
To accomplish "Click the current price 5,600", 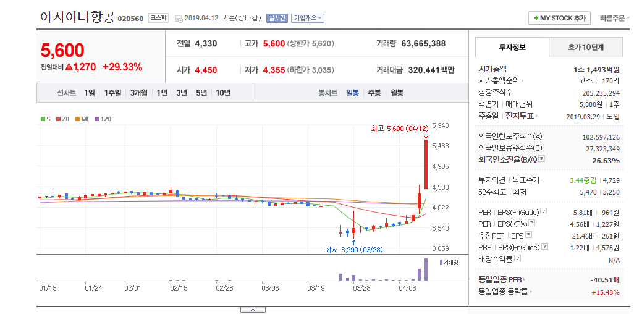I will [x=62, y=50].
